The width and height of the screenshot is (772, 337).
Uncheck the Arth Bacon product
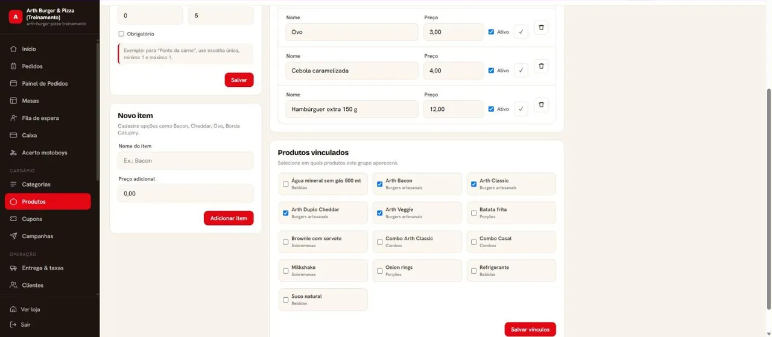point(380,184)
